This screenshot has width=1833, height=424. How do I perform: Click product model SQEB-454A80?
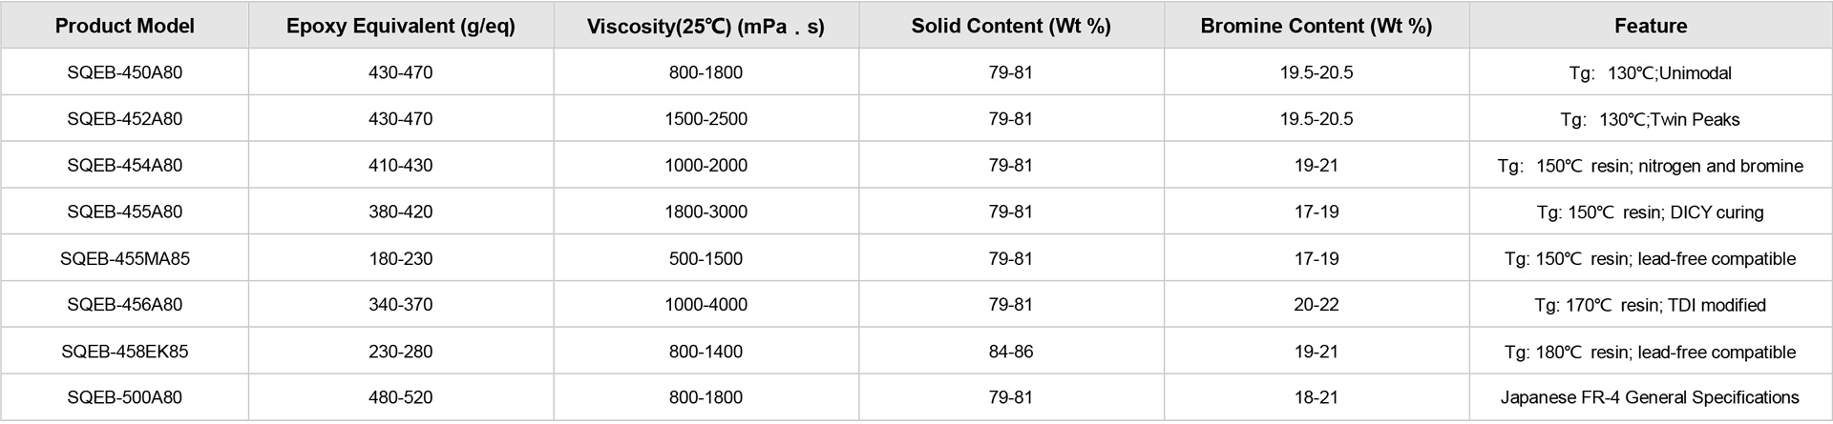click(x=124, y=166)
